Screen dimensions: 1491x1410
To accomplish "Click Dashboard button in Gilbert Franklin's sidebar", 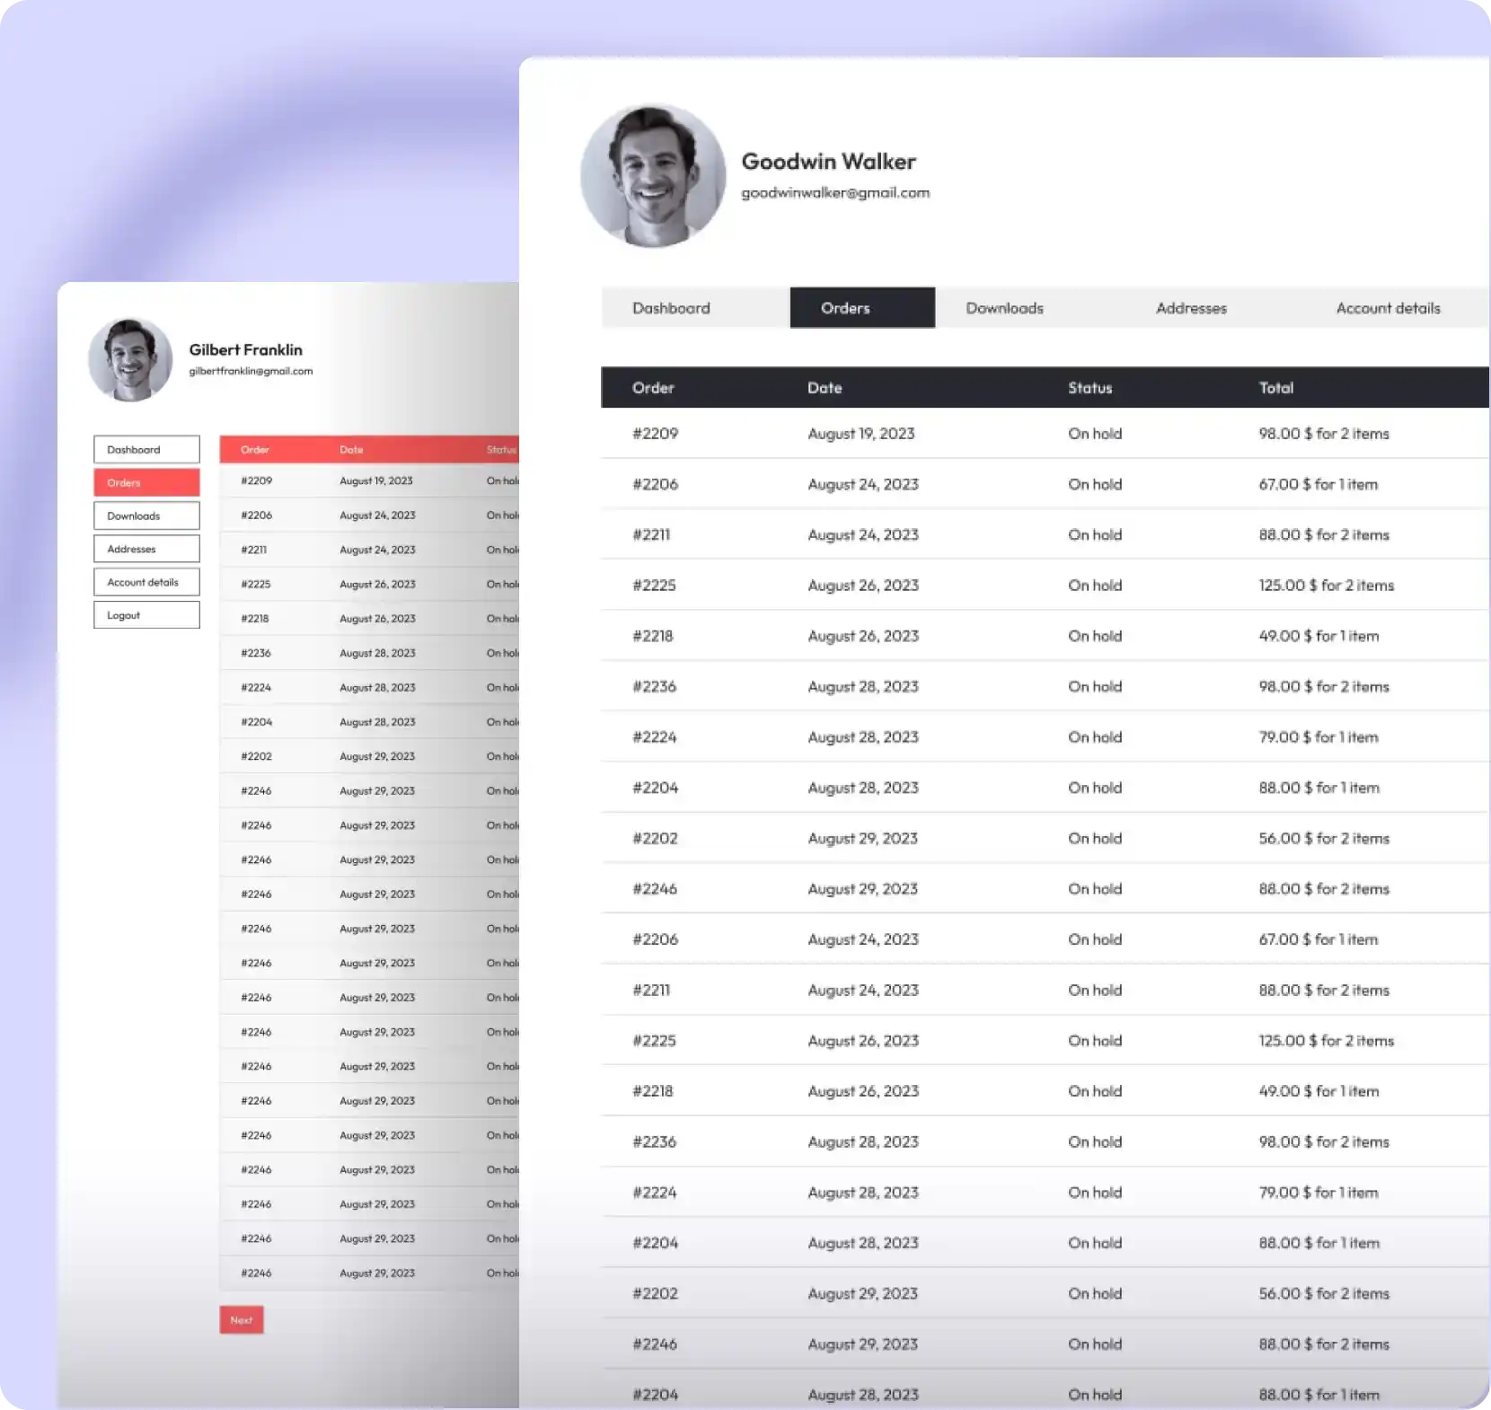I will click(146, 449).
